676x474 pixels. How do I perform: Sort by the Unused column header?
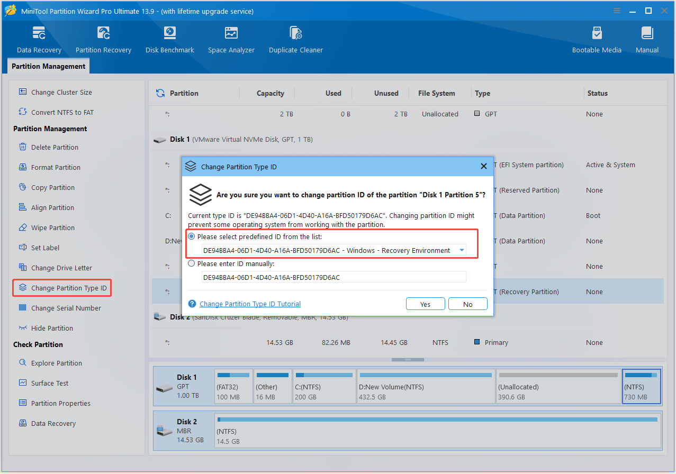point(386,93)
